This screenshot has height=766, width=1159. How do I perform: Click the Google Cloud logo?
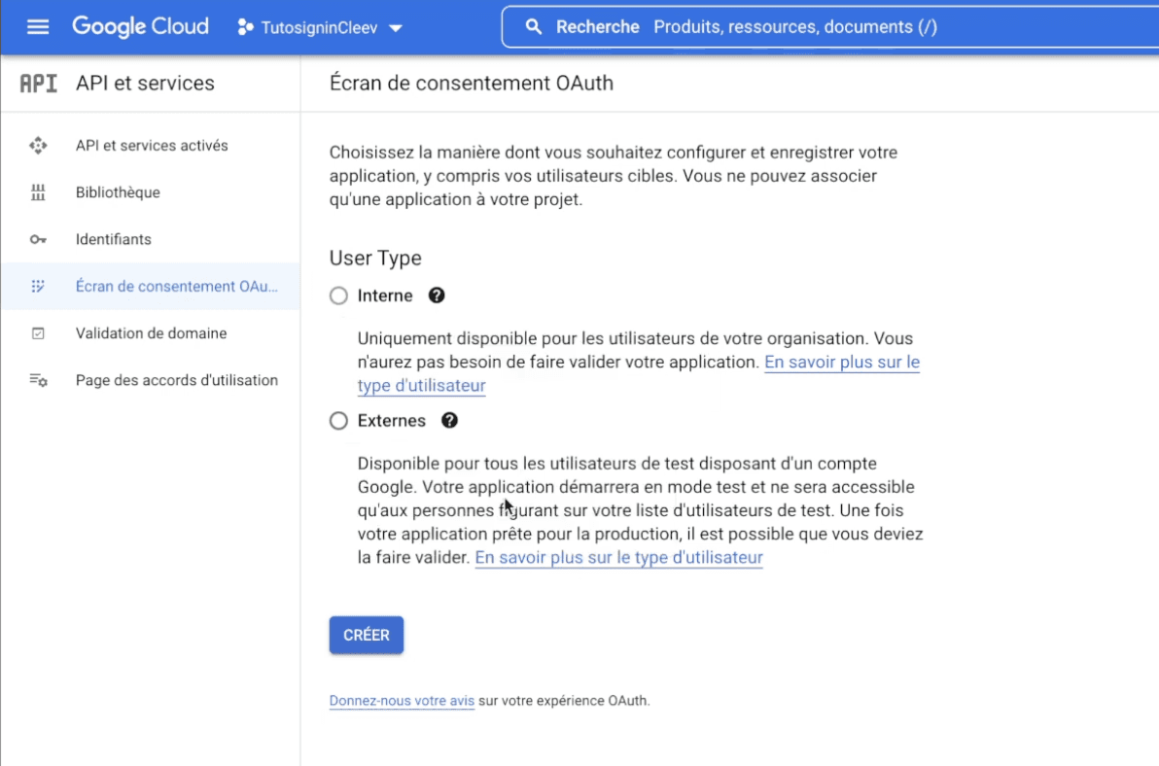point(140,26)
